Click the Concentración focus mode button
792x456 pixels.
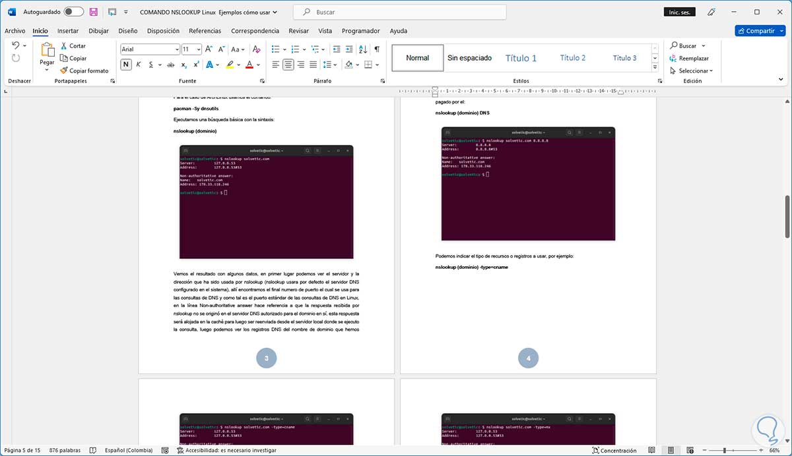coord(614,451)
